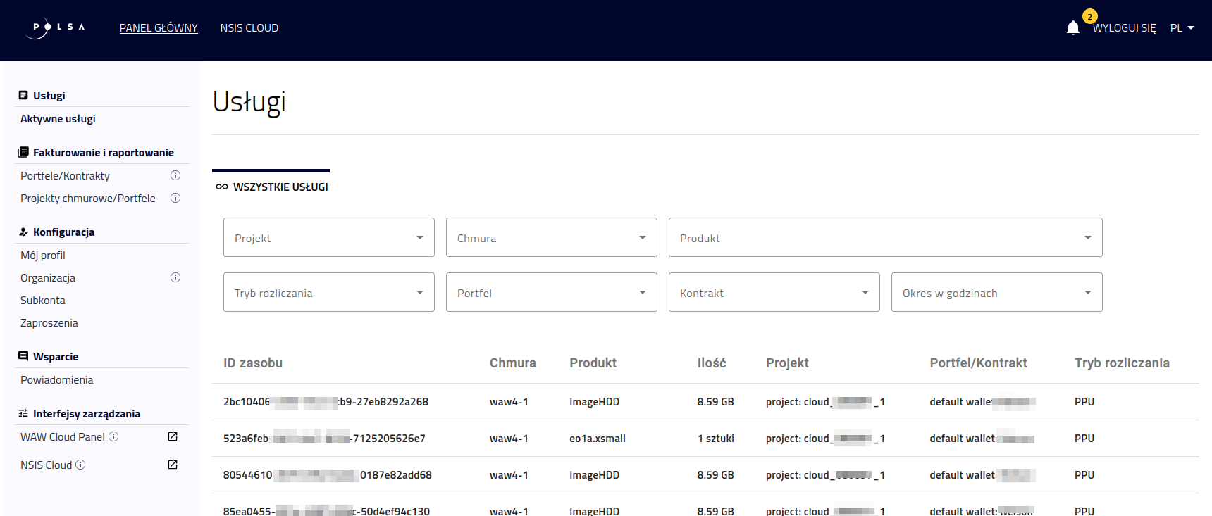Click info icon beside NSIS Cloud sidebar item
This screenshot has width=1212, height=516.
(x=80, y=465)
